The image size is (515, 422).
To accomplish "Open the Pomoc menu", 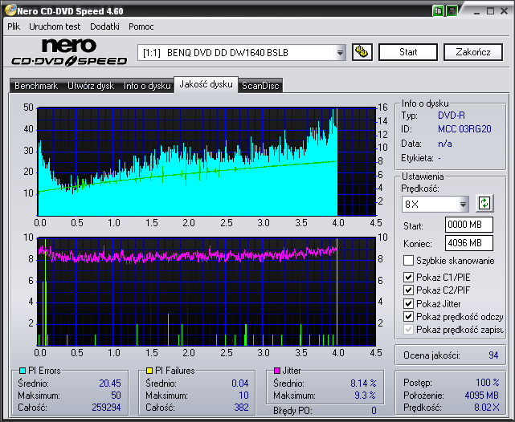I will (x=141, y=26).
